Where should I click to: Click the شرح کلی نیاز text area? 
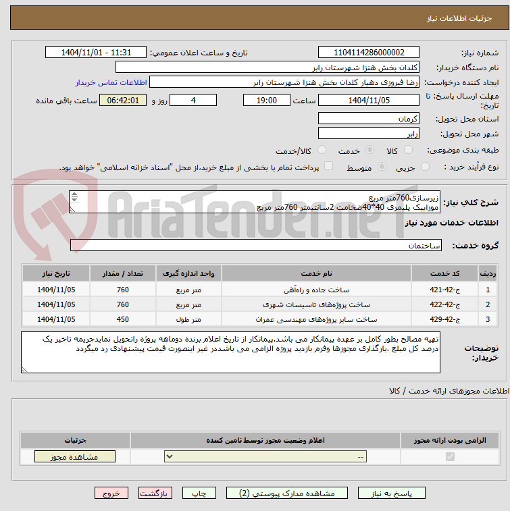click(255, 202)
